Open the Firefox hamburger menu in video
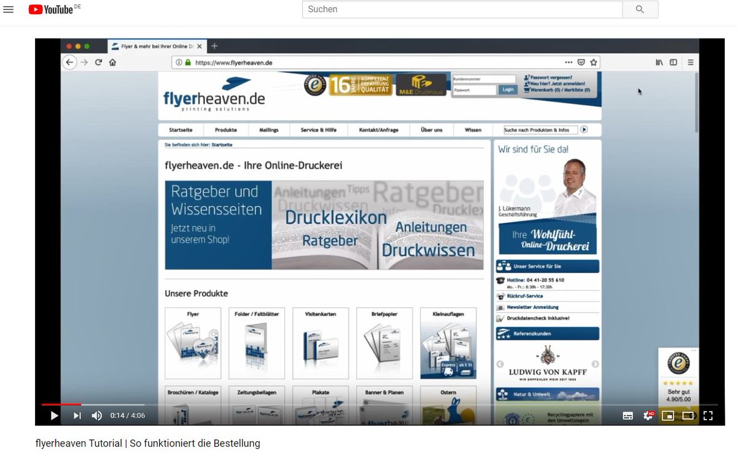The width and height of the screenshot is (737, 454). pyautogui.click(x=690, y=62)
